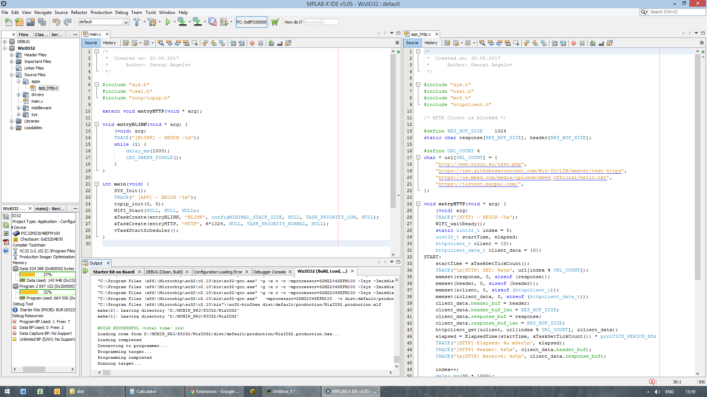Click the Data memory 27% usage bar
Viewport: 707px width, 397px height.
pos(47,274)
